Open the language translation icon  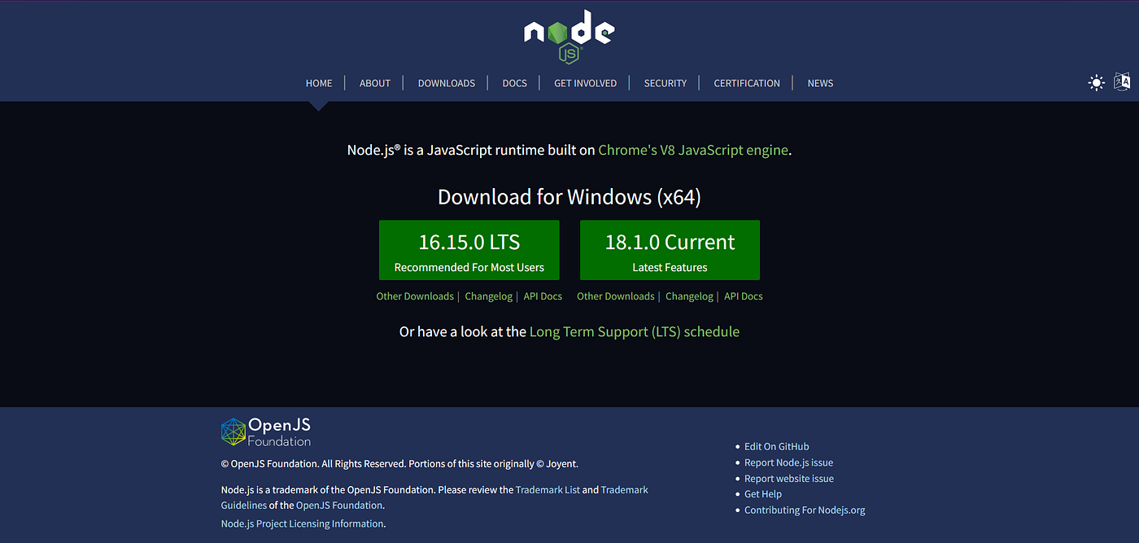[x=1122, y=81]
